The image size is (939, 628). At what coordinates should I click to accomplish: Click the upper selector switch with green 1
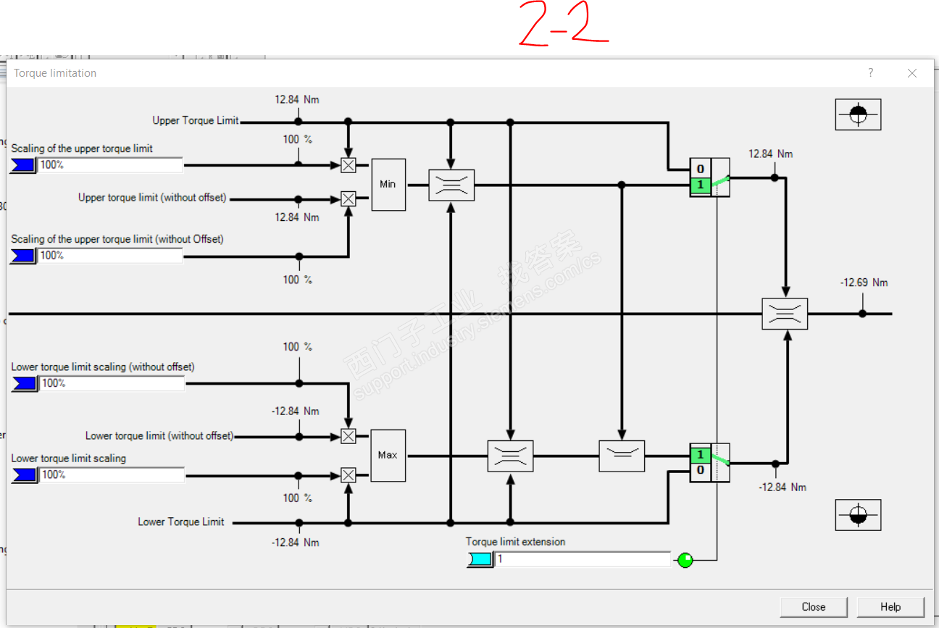click(x=709, y=177)
